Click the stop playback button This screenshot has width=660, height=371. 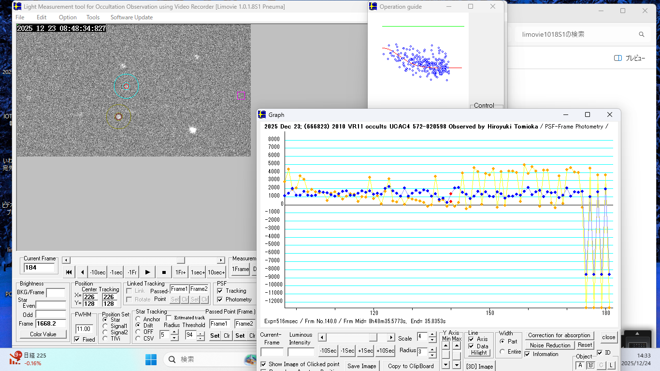164,272
